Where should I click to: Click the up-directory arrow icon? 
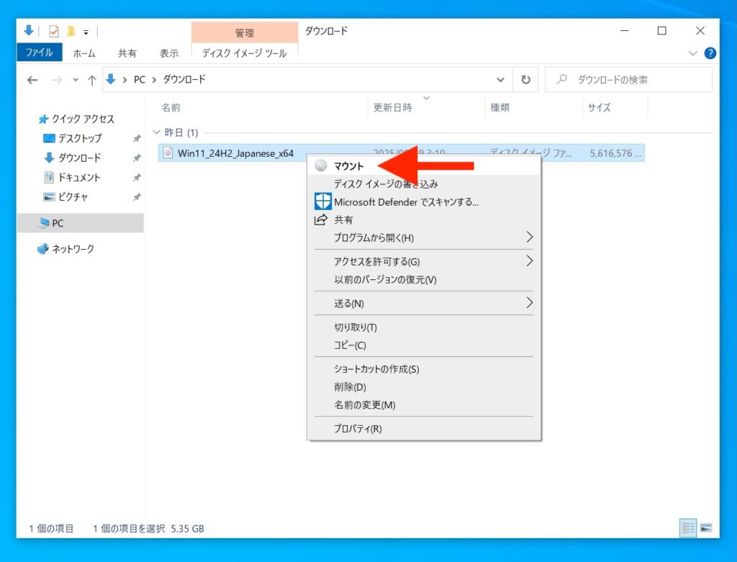92,80
